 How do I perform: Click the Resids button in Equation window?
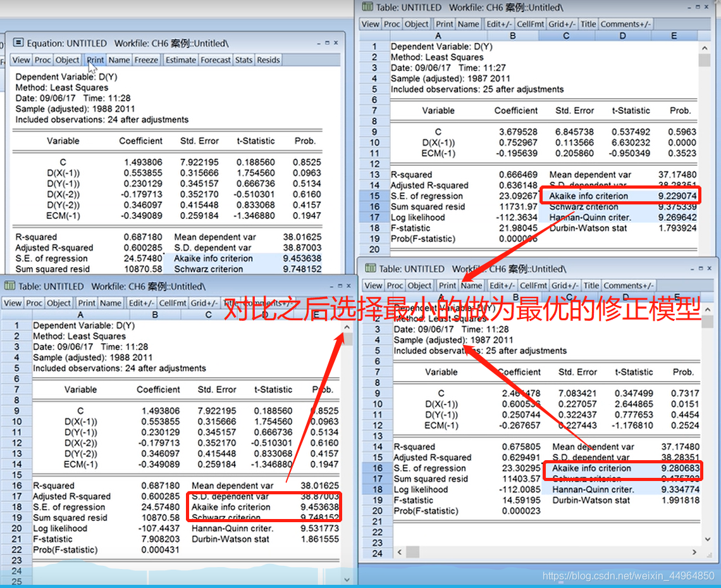(x=268, y=59)
